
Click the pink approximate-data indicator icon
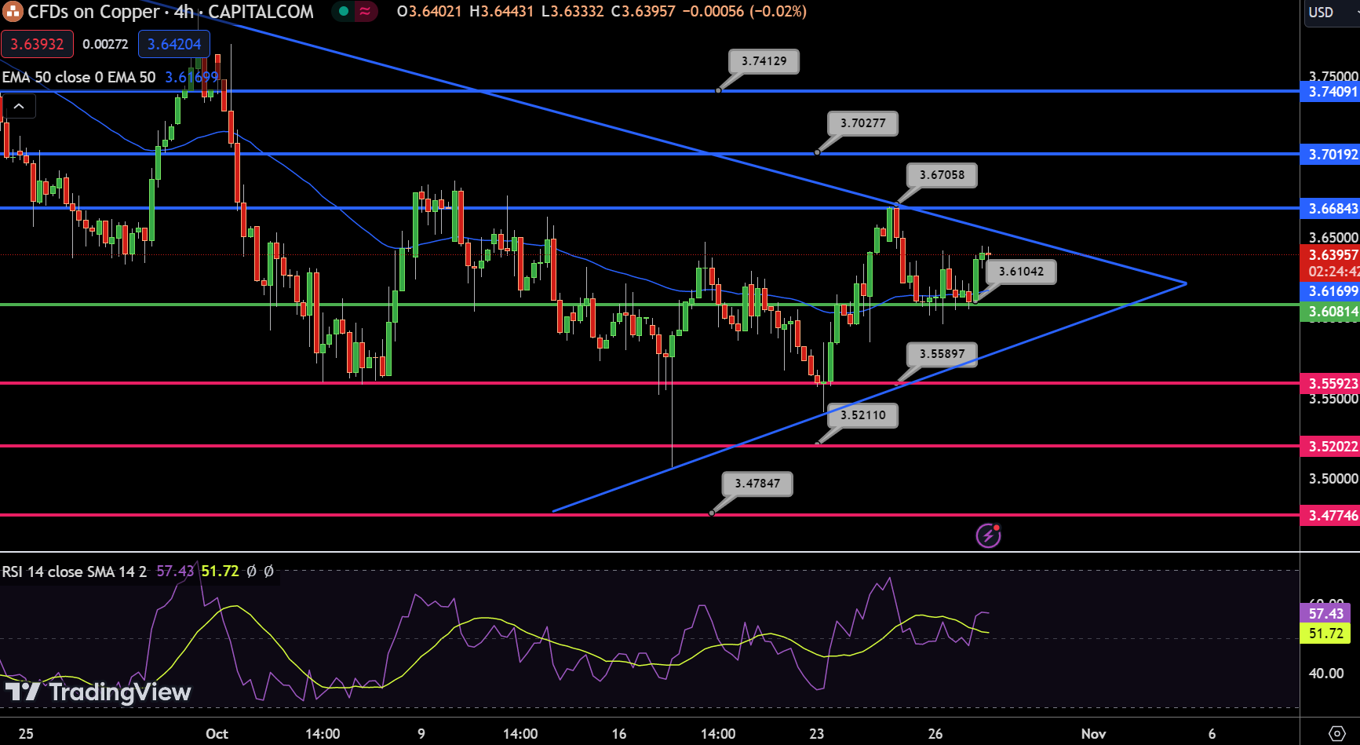coord(365,12)
